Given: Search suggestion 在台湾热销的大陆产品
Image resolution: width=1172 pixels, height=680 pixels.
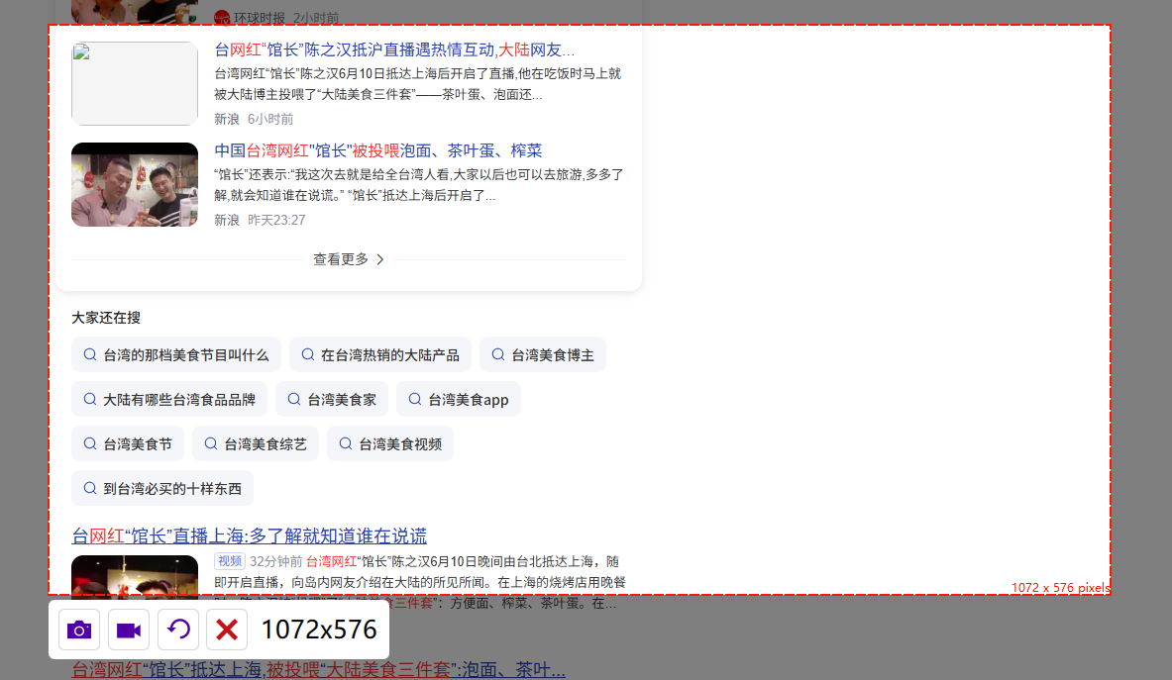Looking at the screenshot, I should tap(380, 354).
